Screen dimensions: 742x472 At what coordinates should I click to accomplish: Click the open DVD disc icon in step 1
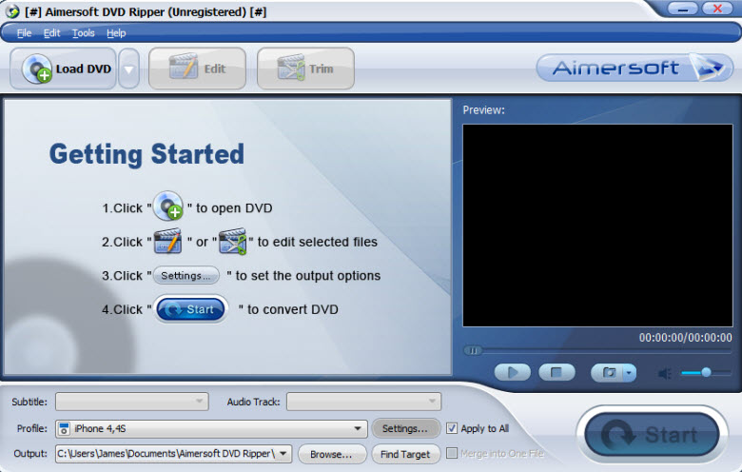(x=168, y=206)
